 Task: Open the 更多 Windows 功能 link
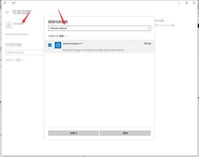pyautogui.click(x=165, y=25)
